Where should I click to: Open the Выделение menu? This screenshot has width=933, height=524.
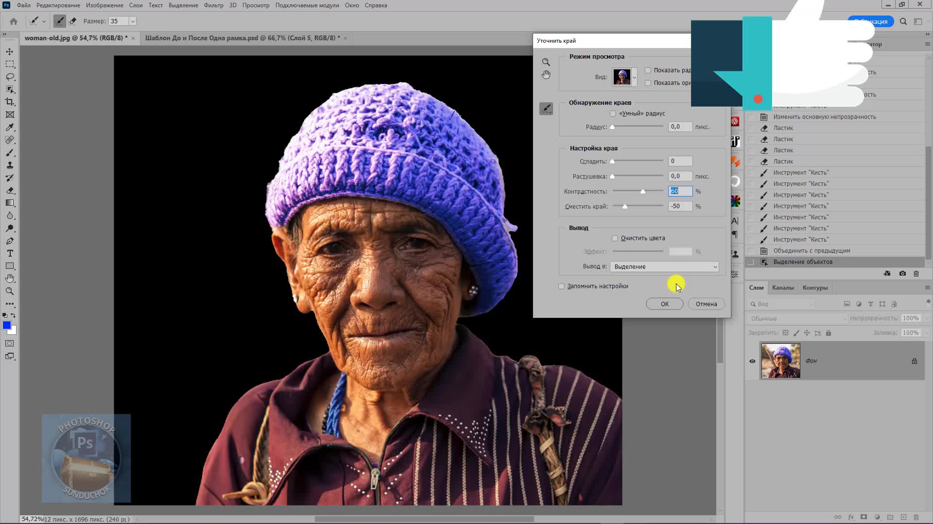[183, 5]
